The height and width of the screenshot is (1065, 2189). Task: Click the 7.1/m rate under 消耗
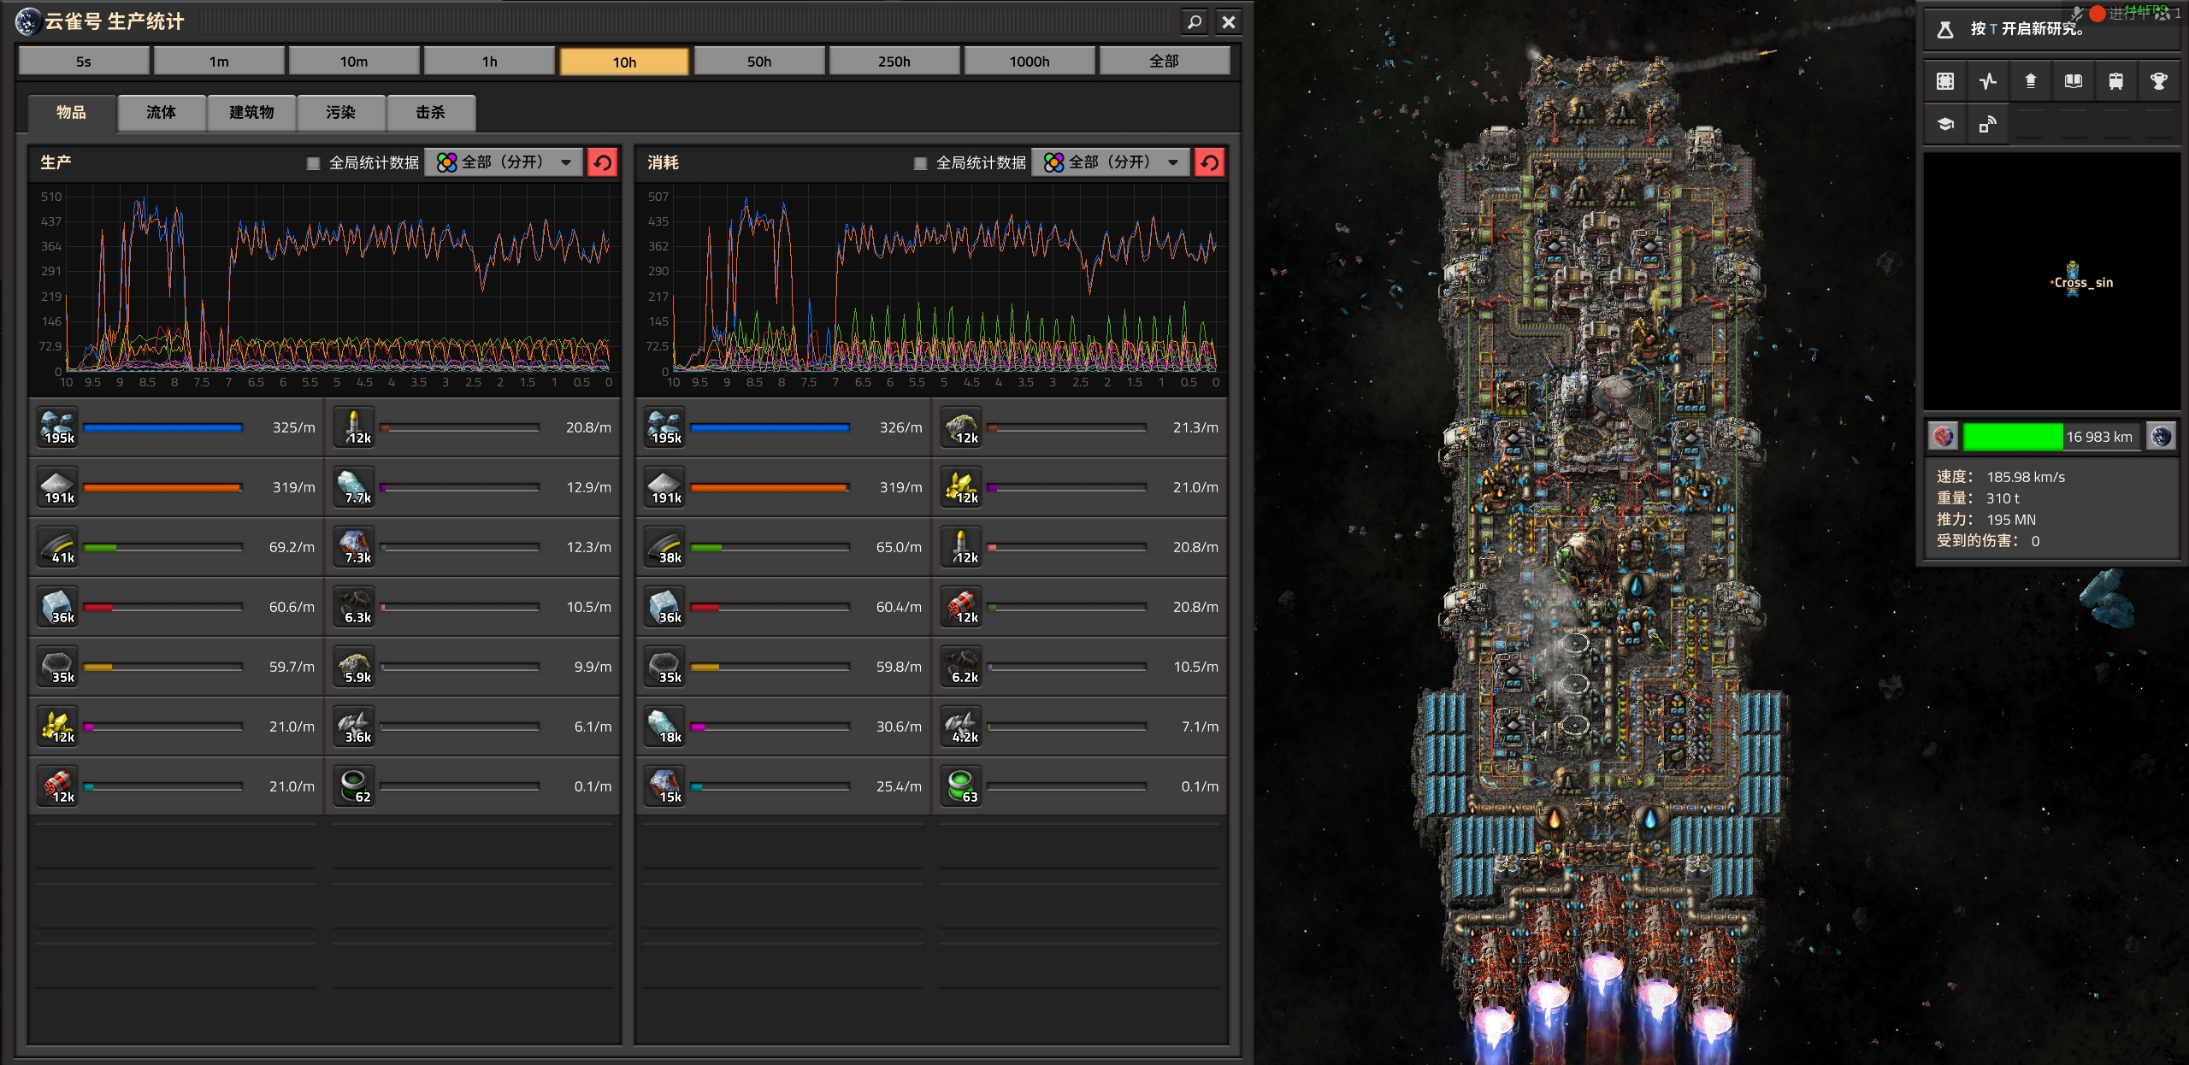pos(1200,727)
